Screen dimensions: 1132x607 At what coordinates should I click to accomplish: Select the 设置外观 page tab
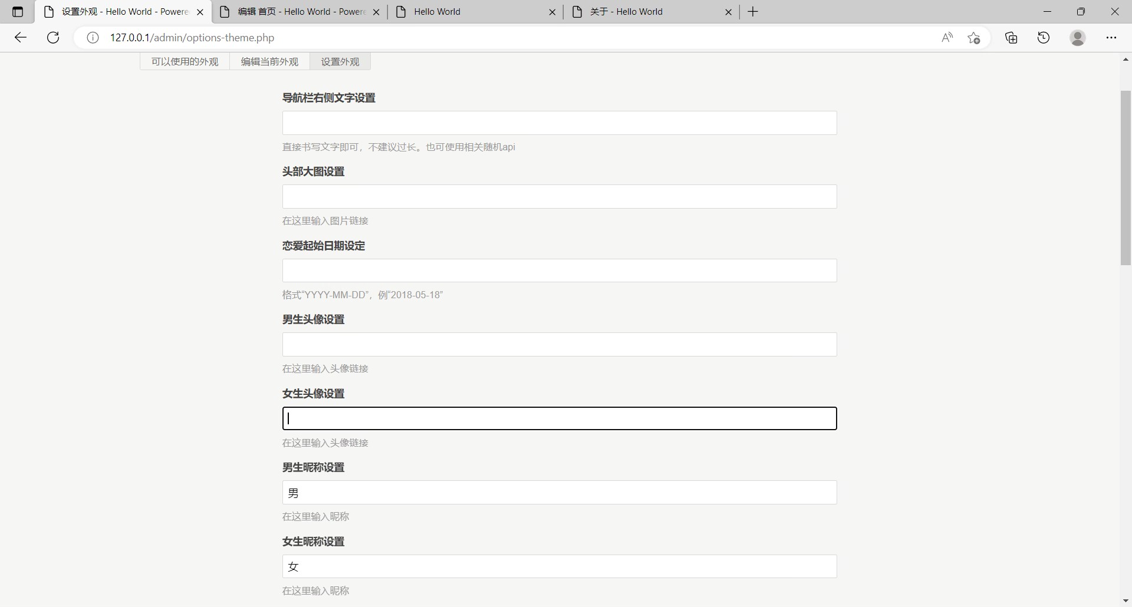click(x=340, y=61)
